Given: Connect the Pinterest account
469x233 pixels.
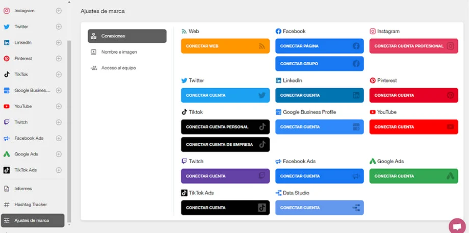Looking at the screenshot, I should pos(413,95).
